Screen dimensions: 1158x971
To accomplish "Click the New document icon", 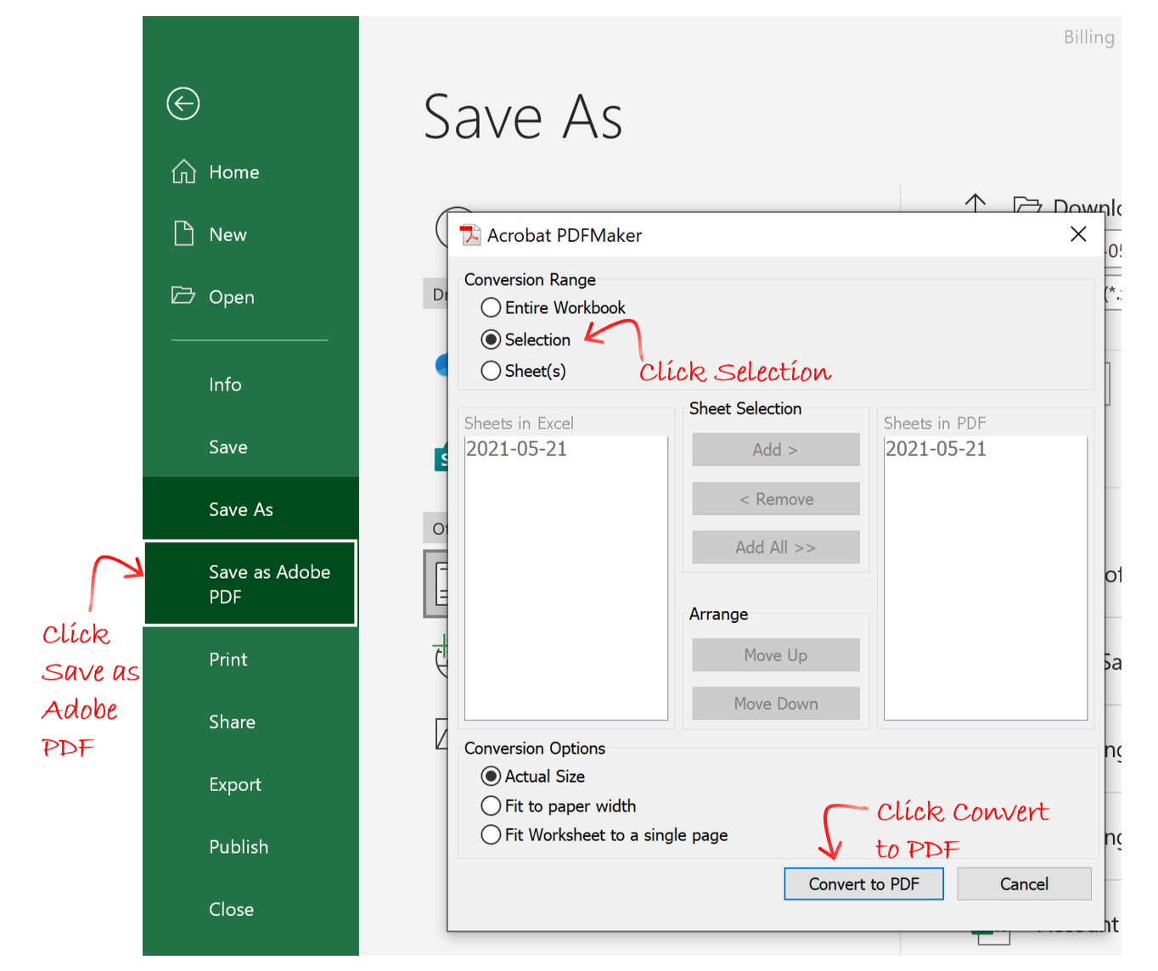I will tap(183, 233).
